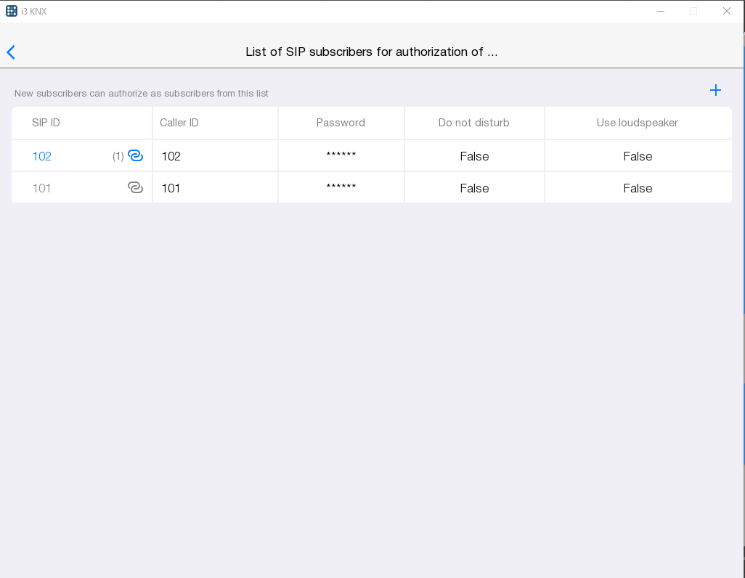Viewport: 745px width, 578px height.
Task: Click the i3 KNX application icon in titlebar
Action: coord(11,11)
